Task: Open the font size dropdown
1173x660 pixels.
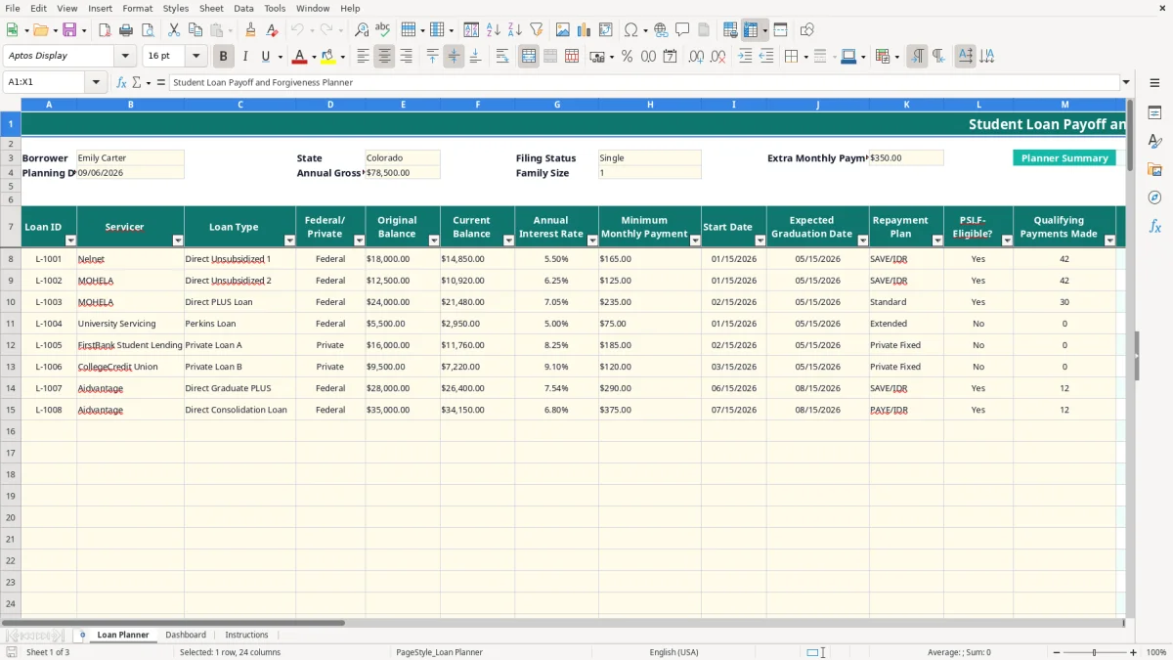Action: (195, 57)
